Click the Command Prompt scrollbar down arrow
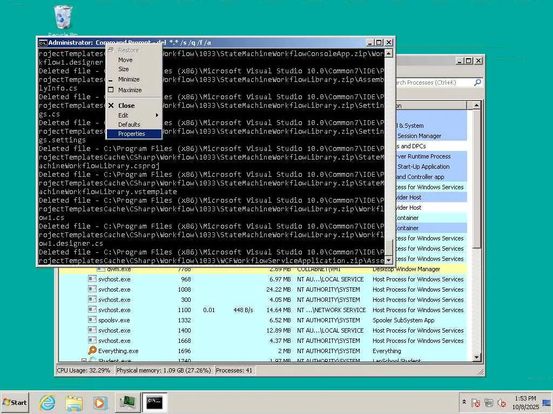 [x=389, y=260]
